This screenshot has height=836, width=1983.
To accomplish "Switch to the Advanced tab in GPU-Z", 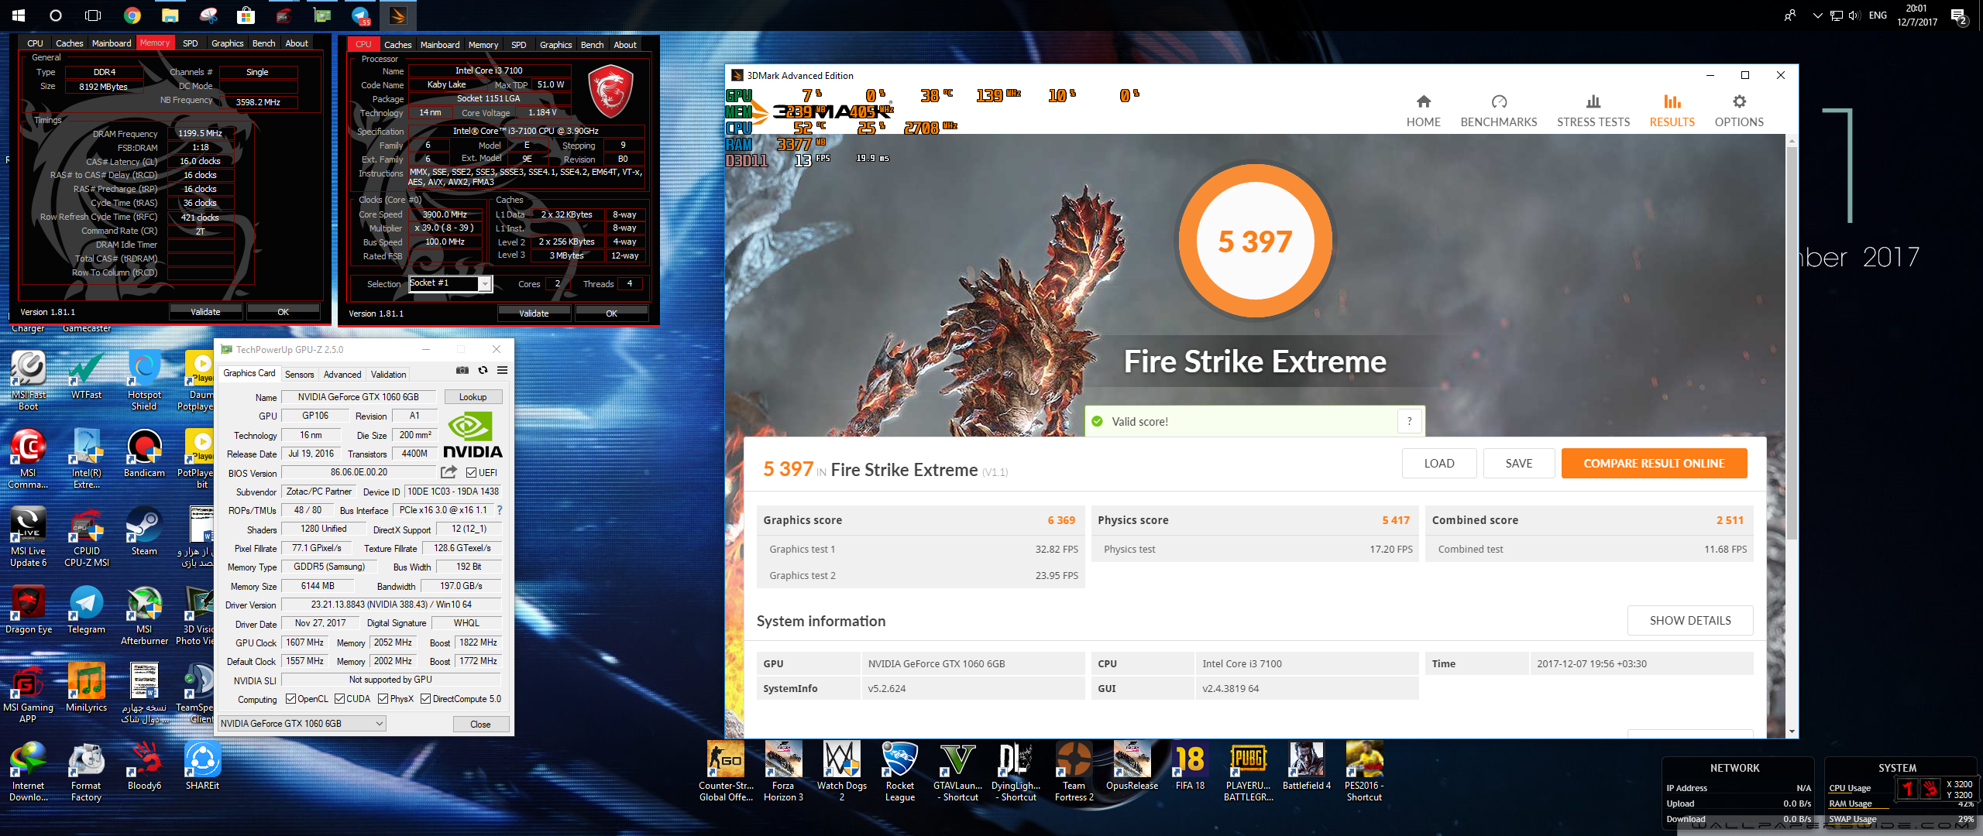I will 342,375.
